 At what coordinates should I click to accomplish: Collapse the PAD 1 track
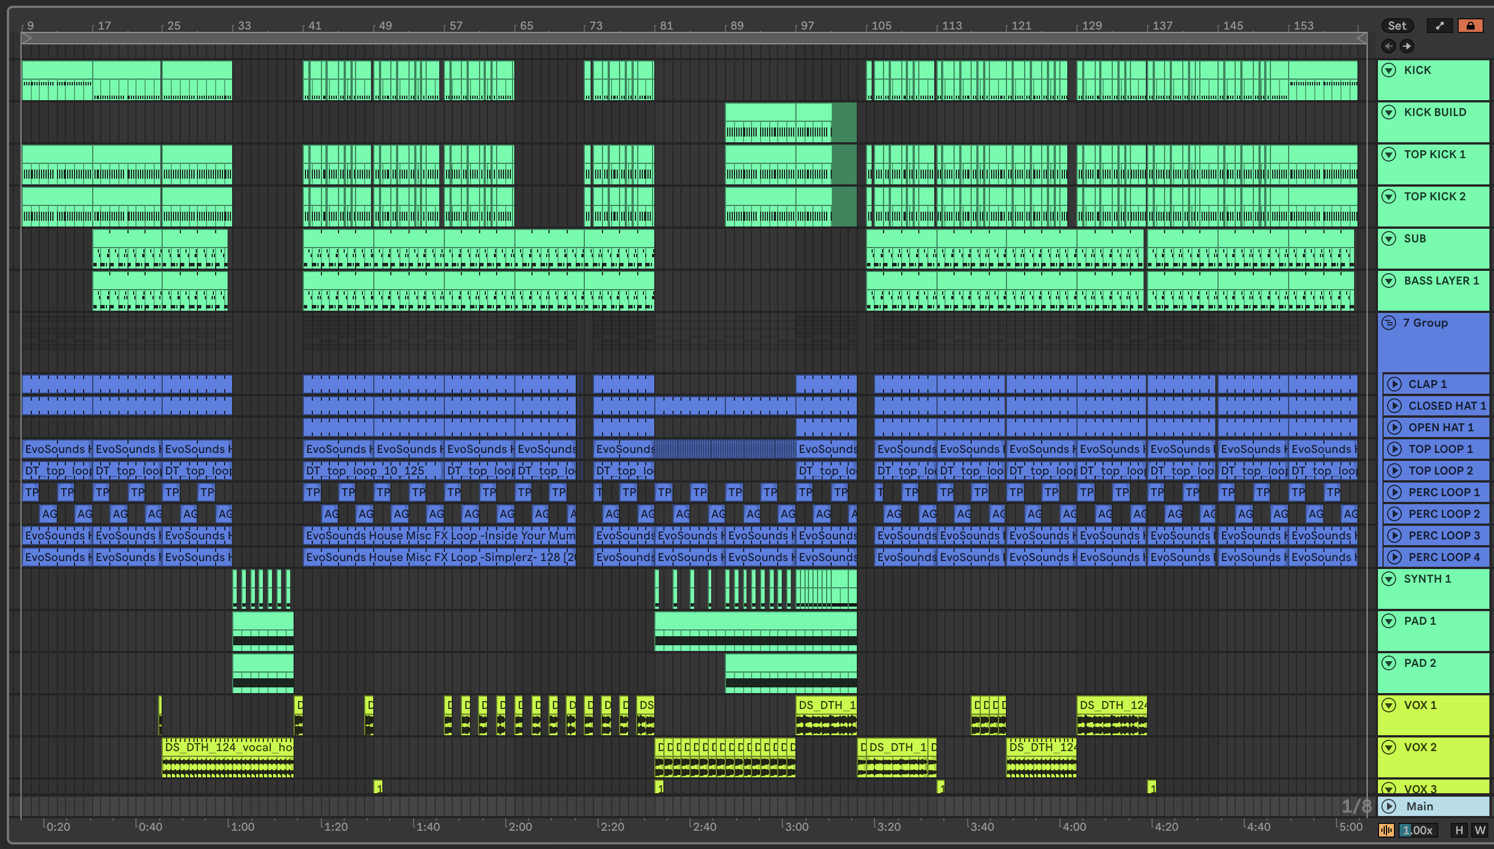click(1389, 620)
